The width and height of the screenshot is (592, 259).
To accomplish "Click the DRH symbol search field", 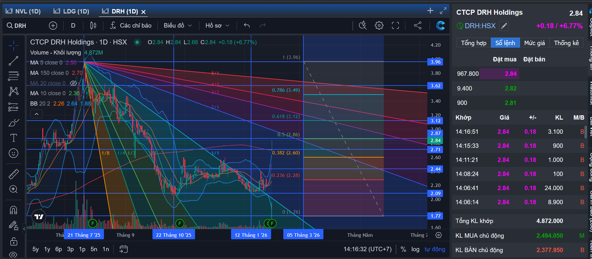I will coord(17,26).
